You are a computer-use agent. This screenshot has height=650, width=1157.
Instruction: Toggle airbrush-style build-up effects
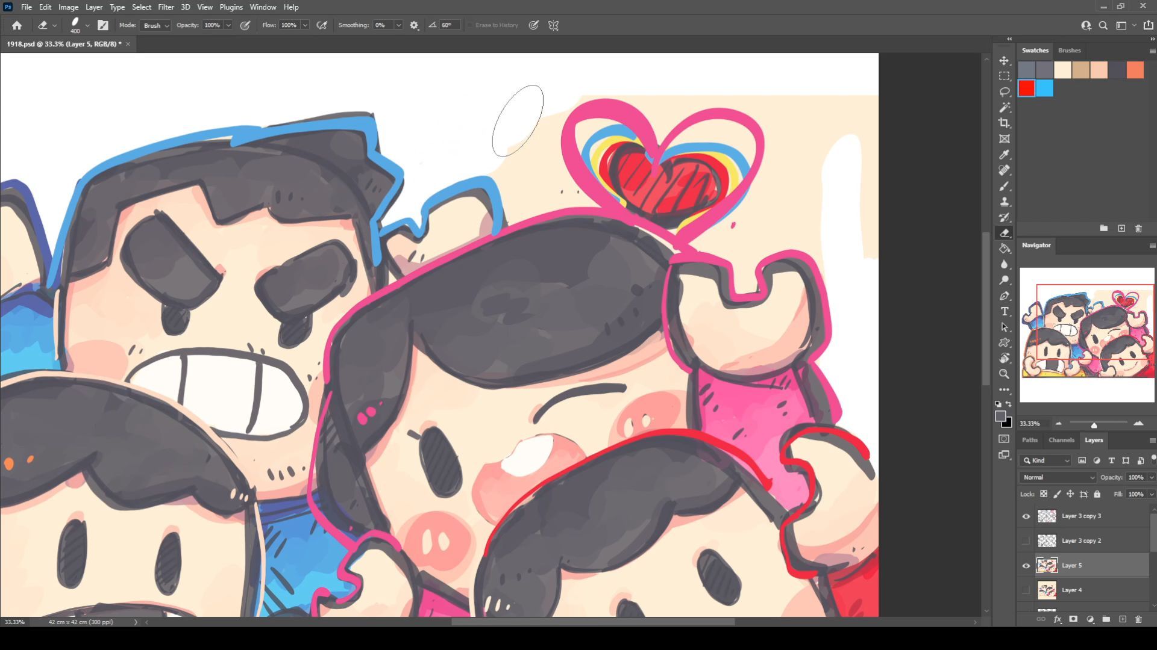coord(322,25)
